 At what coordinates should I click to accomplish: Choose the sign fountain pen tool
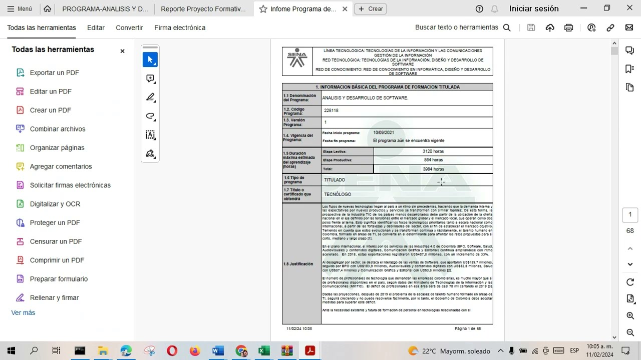pyautogui.click(x=150, y=153)
